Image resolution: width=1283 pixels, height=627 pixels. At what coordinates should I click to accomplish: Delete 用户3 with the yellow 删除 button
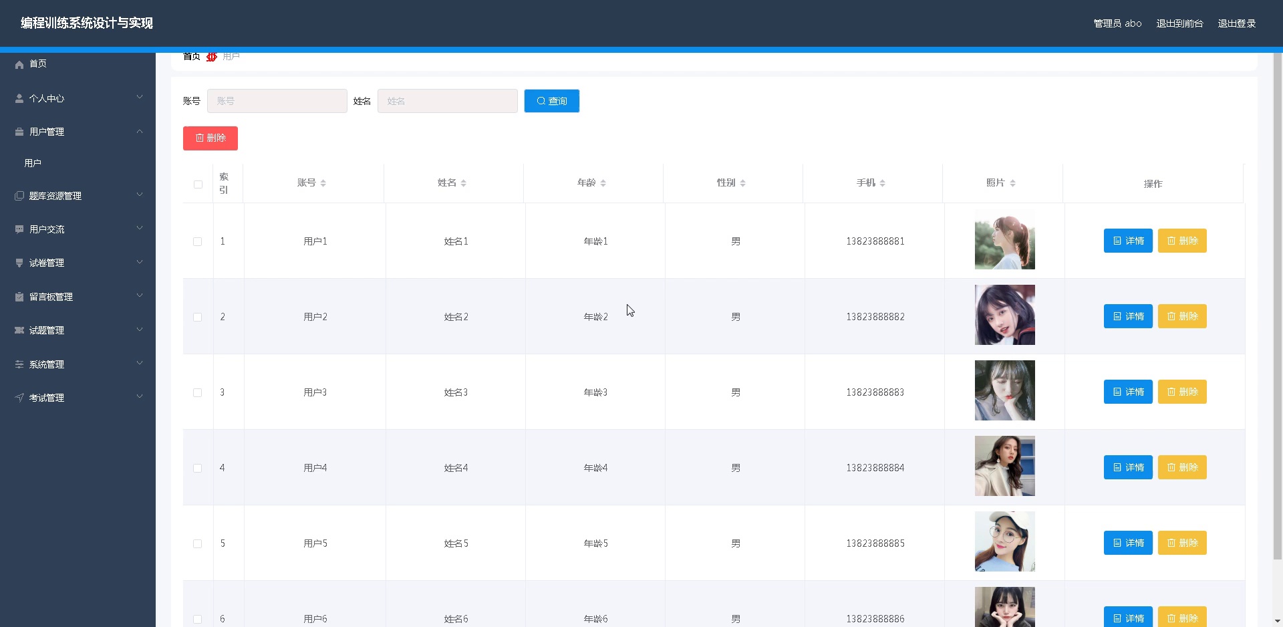coord(1182,392)
